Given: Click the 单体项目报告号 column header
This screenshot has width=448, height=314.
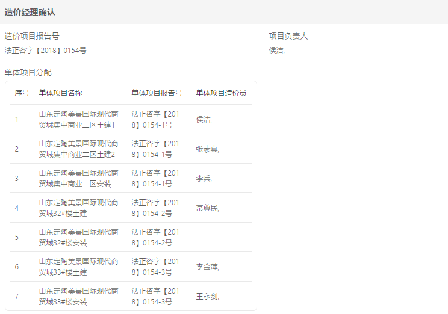Looking at the screenshot, I should pos(157,93).
